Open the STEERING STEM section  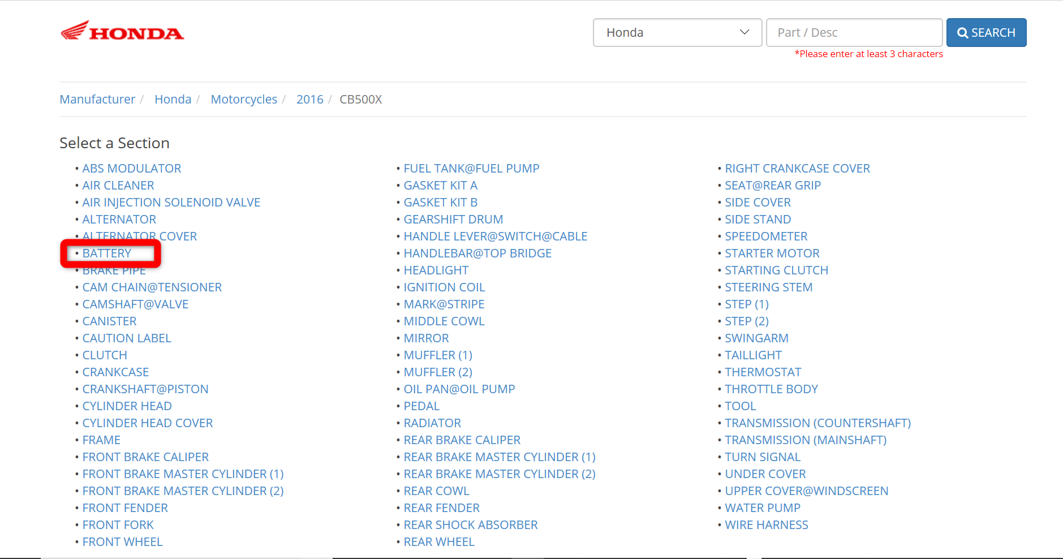click(x=769, y=287)
